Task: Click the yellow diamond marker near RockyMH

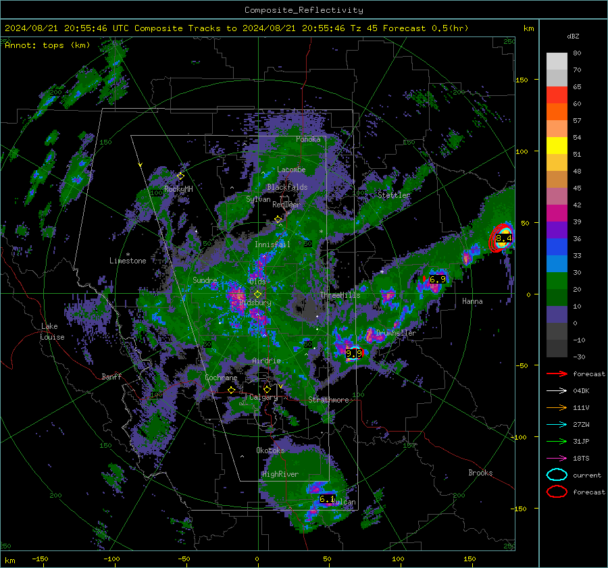Action: pyautogui.click(x=180, y=176)
